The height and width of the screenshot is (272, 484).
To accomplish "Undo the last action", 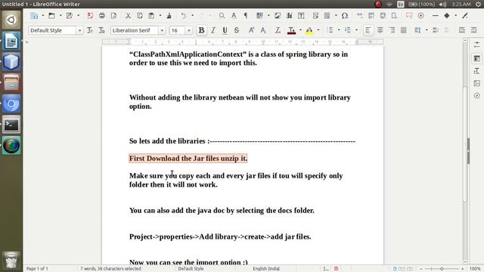I will point(184,16).
